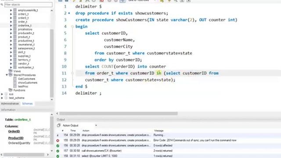Toggle code folding marker at line 11
This screenshot has width=281, height=158.
click(x=72, y=73)
